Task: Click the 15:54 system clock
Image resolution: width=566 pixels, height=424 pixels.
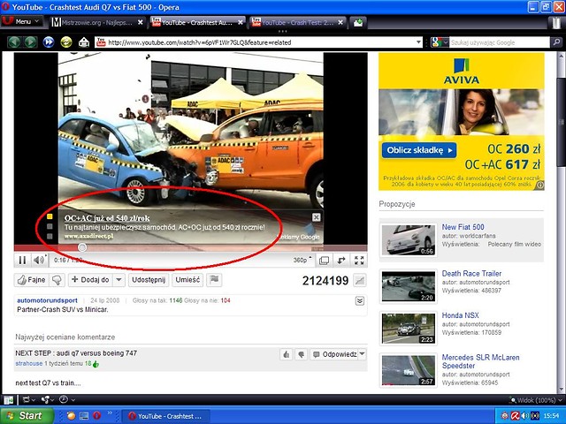Action: 551,416
